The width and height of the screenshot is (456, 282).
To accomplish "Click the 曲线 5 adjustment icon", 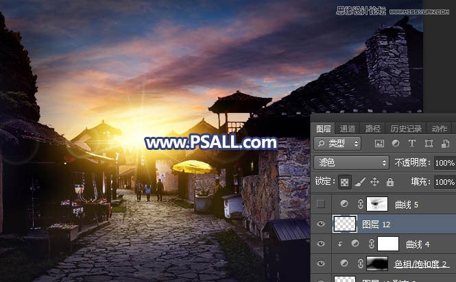I will pyautogui.click(x=344, y=204).
